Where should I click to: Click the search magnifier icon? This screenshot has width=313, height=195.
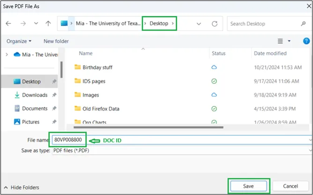304,23
